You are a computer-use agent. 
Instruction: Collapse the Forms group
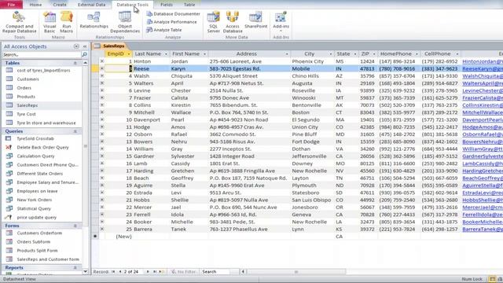[x=75, y=226]
